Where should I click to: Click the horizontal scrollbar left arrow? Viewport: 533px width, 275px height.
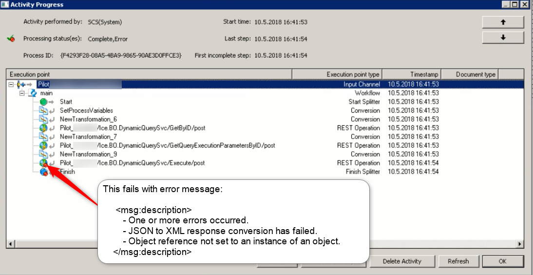(x=10, y=244)
